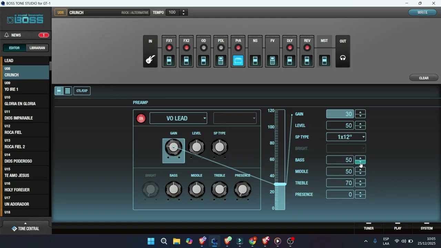Toggle the preamp ON button
The image size is (441, 248).
point(141,118)
